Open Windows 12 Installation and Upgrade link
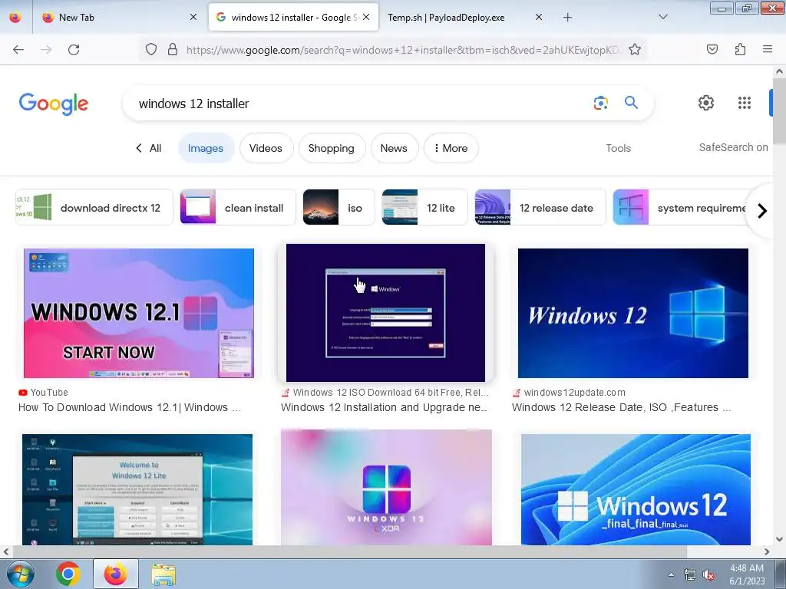 click(384, 408)
